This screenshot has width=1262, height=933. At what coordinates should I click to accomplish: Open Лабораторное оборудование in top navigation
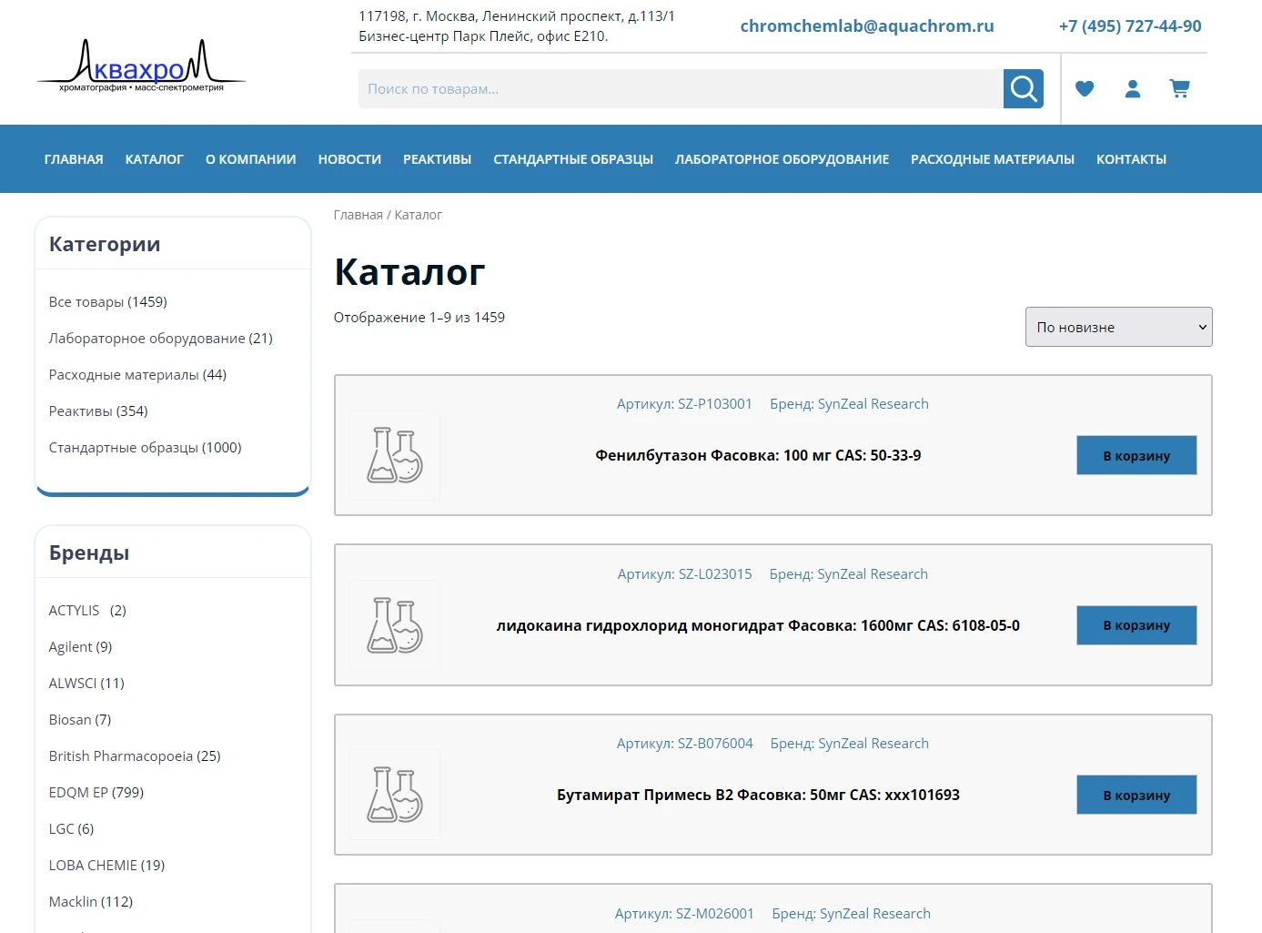782,159
